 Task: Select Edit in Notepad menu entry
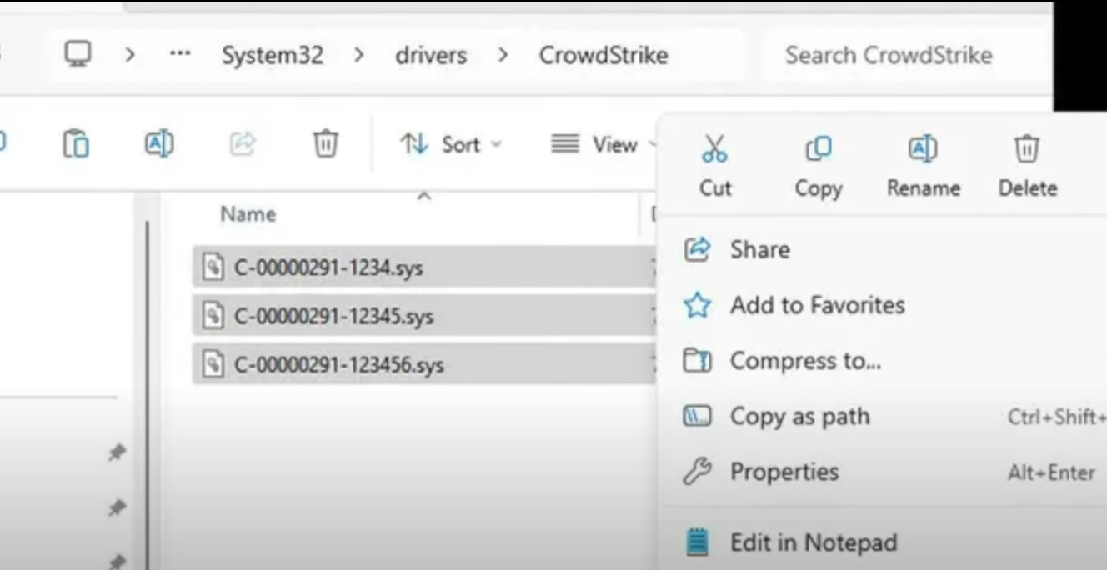point(884,542)
